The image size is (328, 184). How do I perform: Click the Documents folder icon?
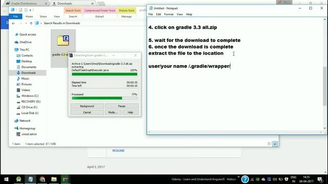(18, 67)
